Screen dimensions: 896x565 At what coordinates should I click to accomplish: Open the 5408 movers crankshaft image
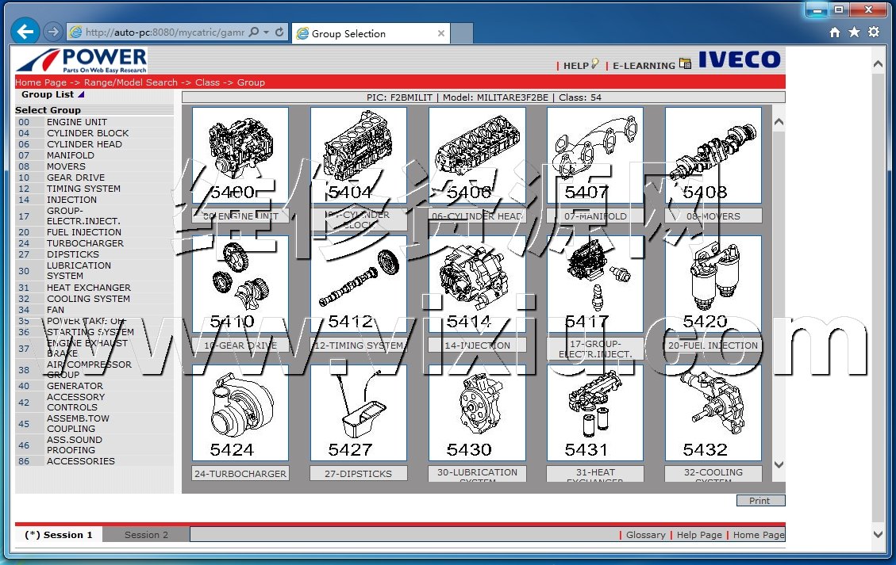tap(713, 155)
